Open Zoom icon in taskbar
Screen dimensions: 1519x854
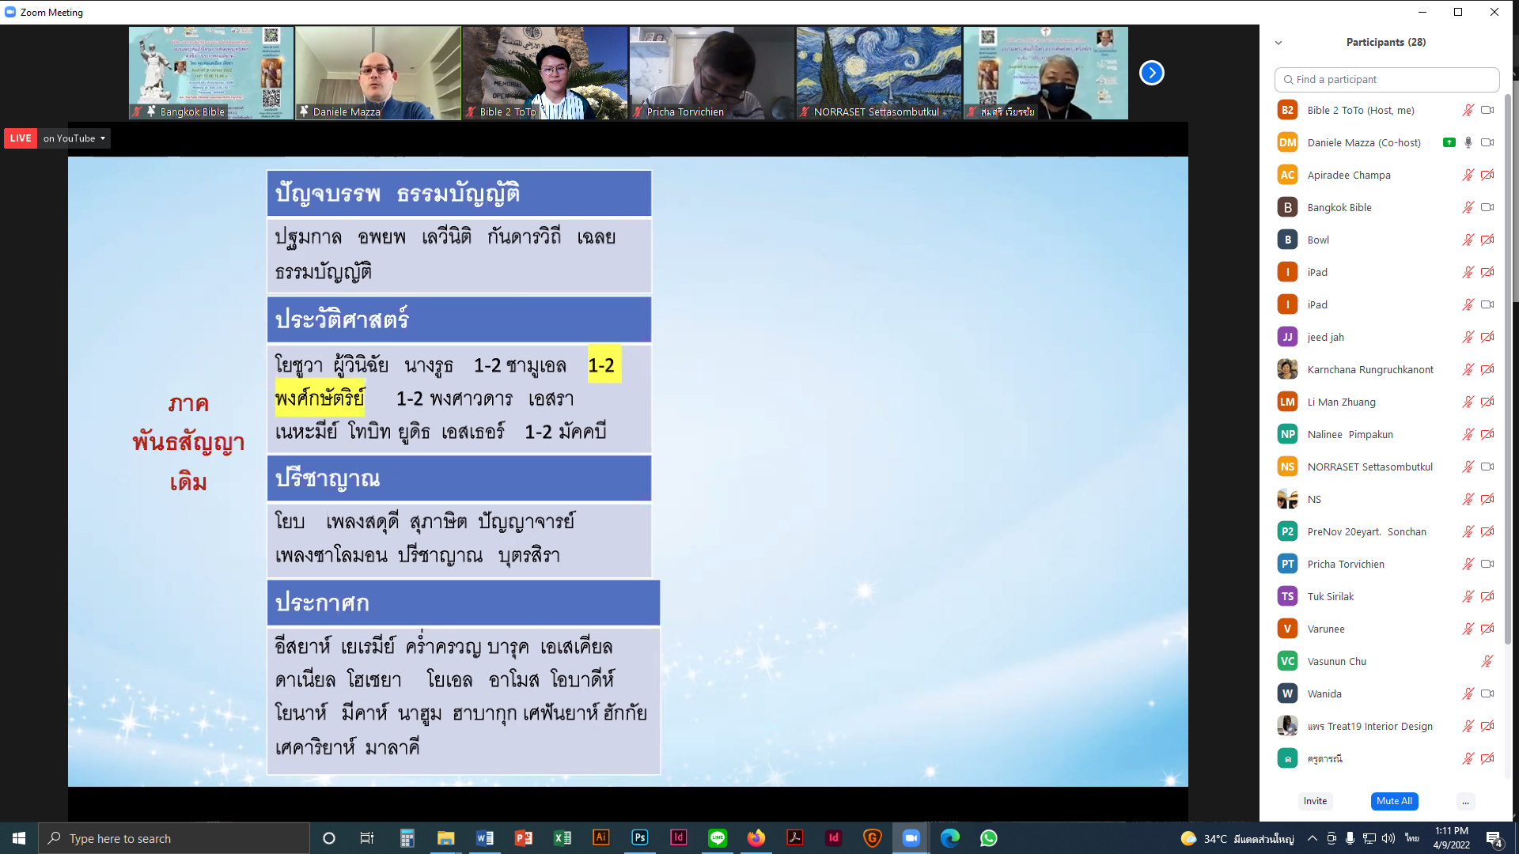pos(911,838)
